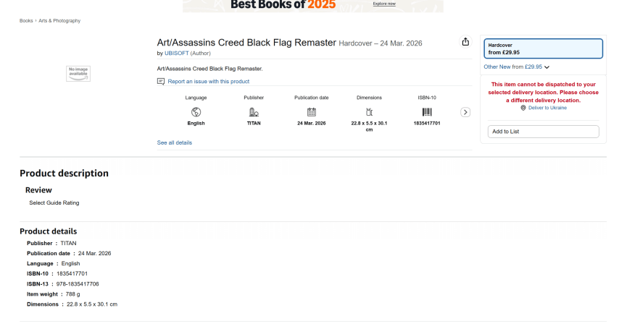Select the Hardcover format option
619x329 pixels.
click(x=543, y=48)
